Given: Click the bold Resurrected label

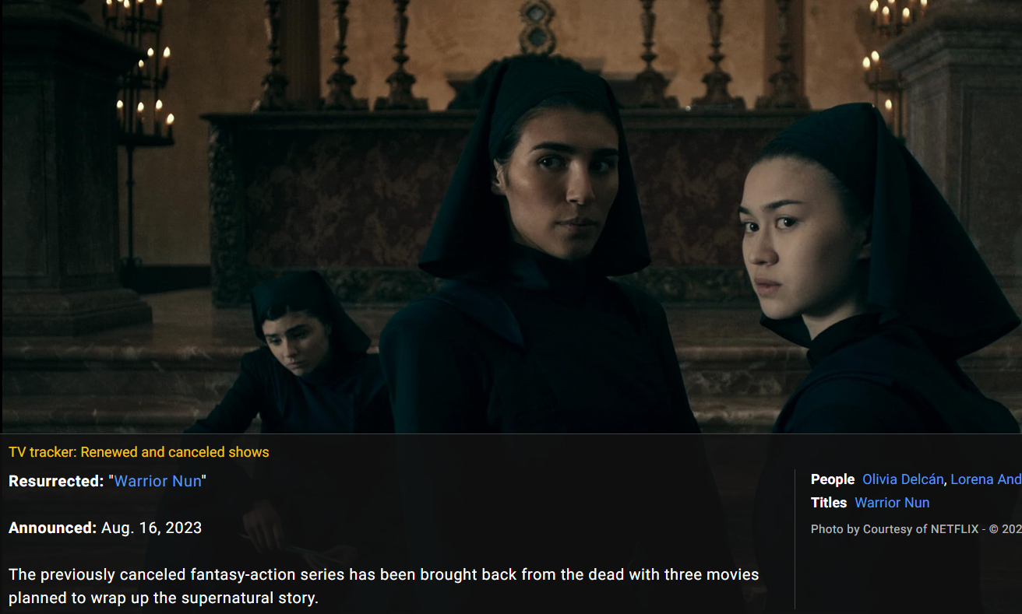Looking at the screenshot, I should click(56, 481).
